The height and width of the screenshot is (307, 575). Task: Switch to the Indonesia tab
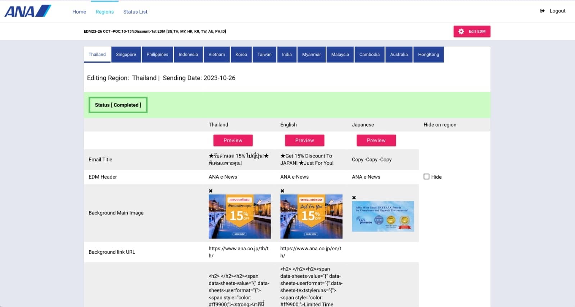tap(188, 55)
